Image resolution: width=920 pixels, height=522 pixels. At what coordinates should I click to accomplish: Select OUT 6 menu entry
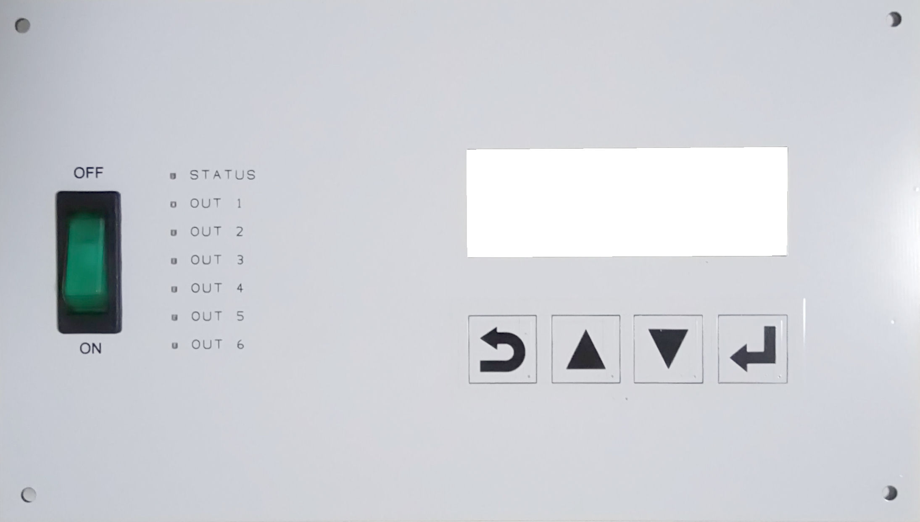click(x=217, y=344)
